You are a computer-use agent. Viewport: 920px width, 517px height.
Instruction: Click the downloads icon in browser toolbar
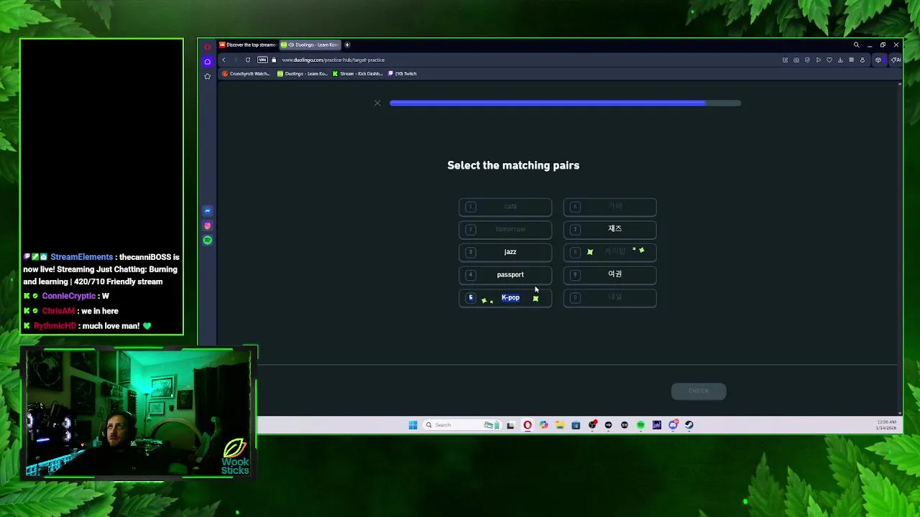click(840, 60)
